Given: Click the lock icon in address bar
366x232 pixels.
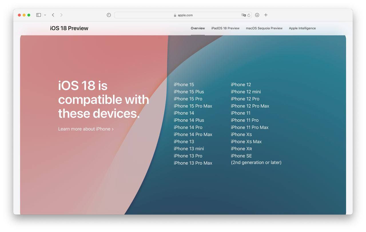Looking at the screenshot, I should coord(175,15).
